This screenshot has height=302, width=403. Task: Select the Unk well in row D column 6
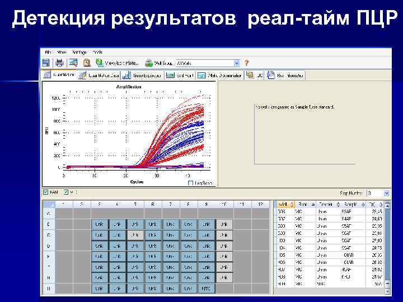(152, 246)
